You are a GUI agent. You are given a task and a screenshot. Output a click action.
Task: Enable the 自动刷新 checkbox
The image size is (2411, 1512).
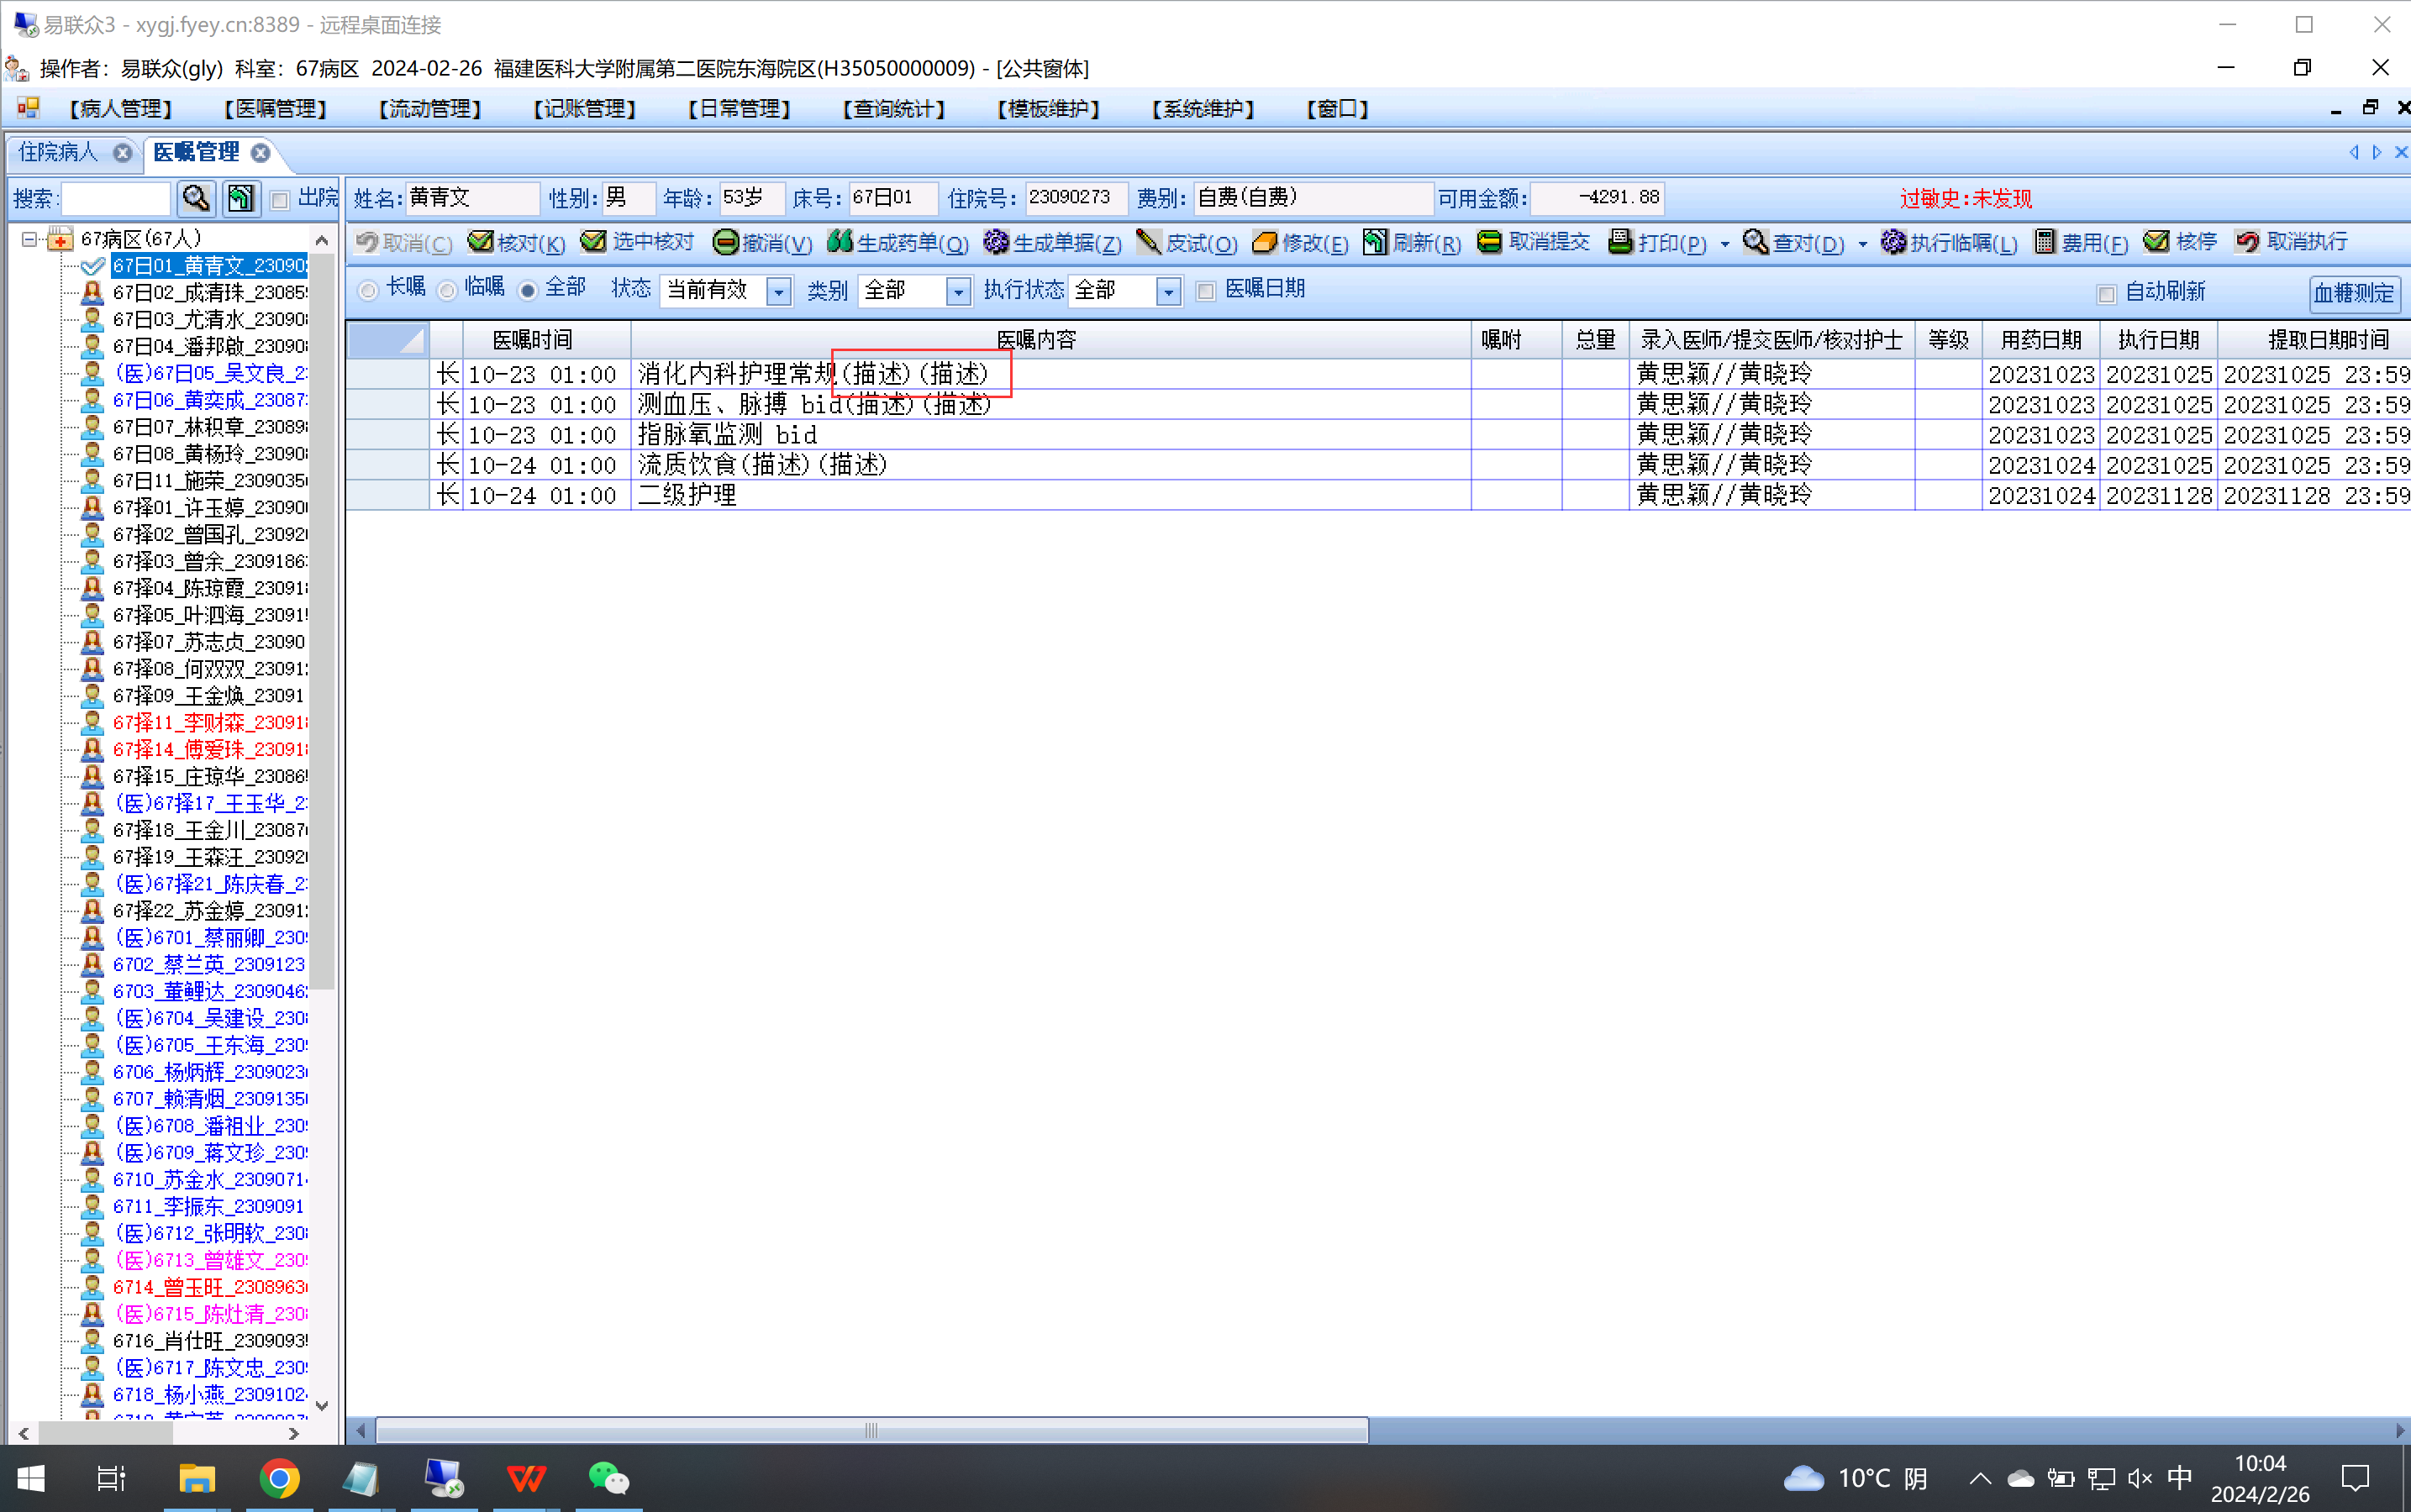click(2107, 293)
